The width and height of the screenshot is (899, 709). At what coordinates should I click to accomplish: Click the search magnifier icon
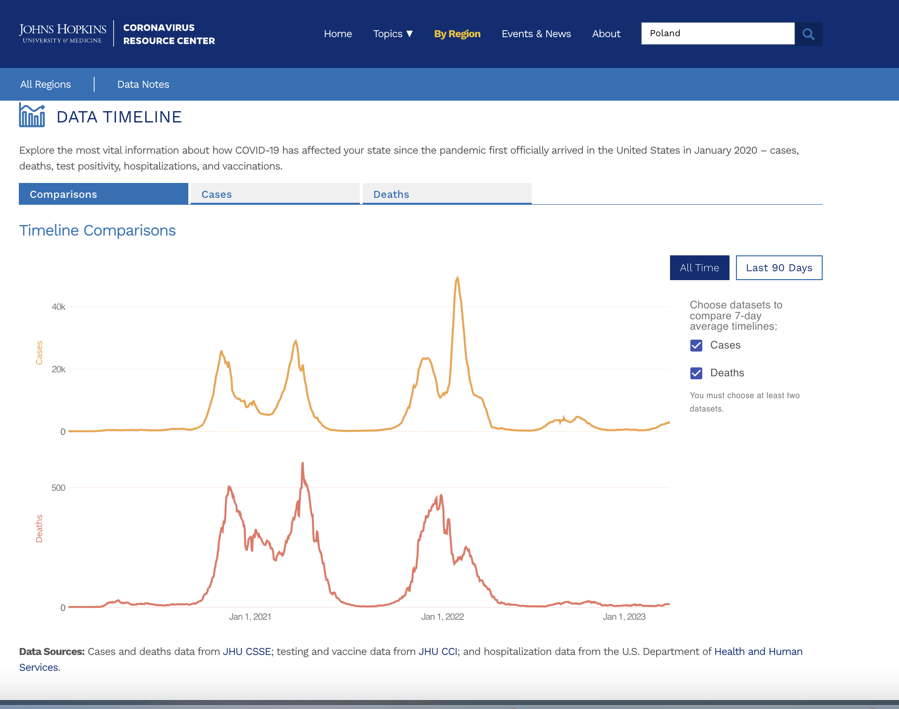(808, 34)
